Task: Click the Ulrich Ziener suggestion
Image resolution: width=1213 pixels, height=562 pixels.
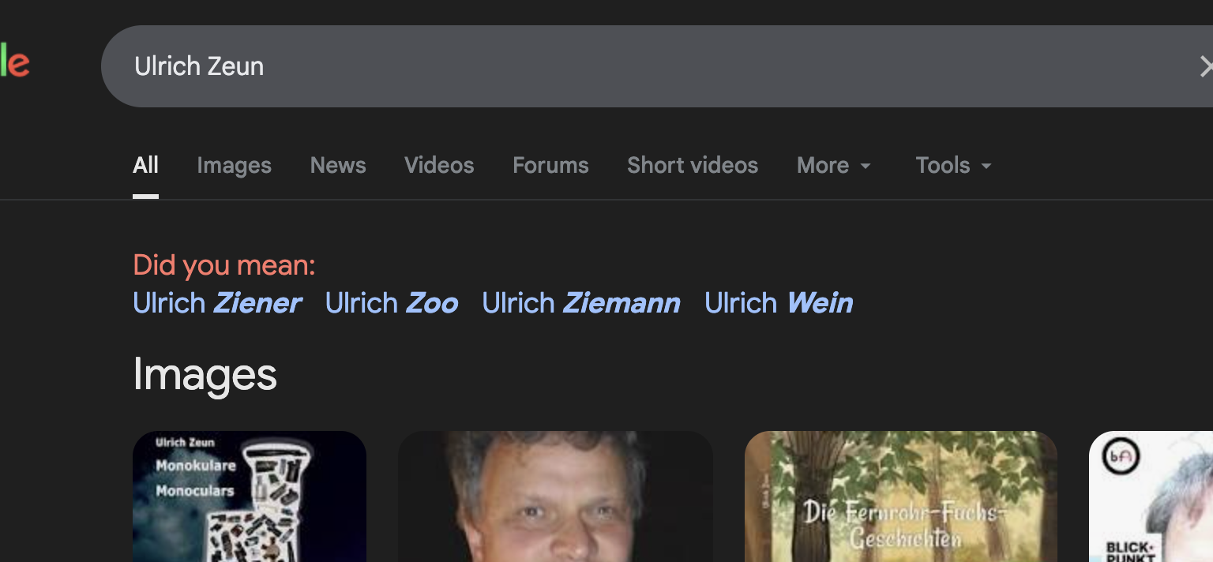Action: 217,303
